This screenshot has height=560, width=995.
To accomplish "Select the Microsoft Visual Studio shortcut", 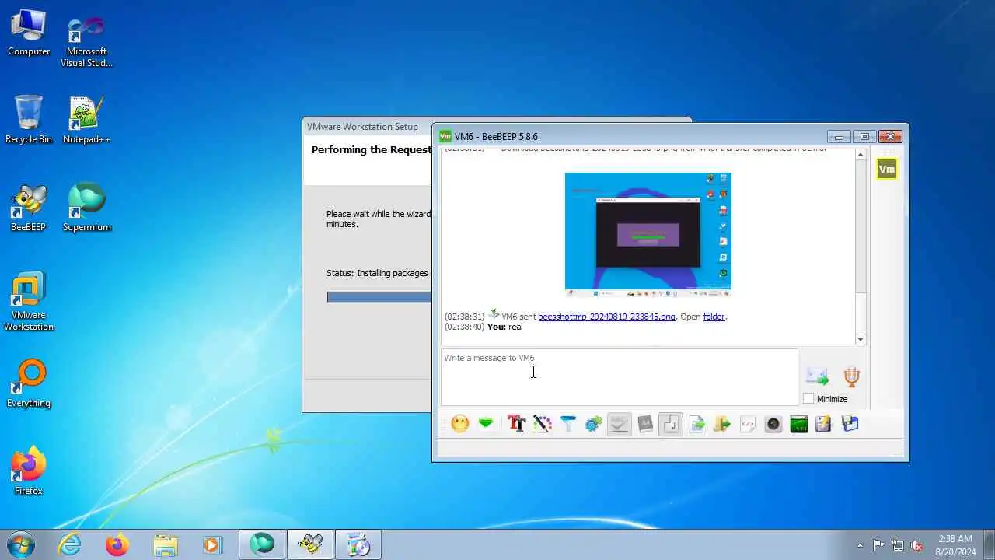I will coord(86,40).
